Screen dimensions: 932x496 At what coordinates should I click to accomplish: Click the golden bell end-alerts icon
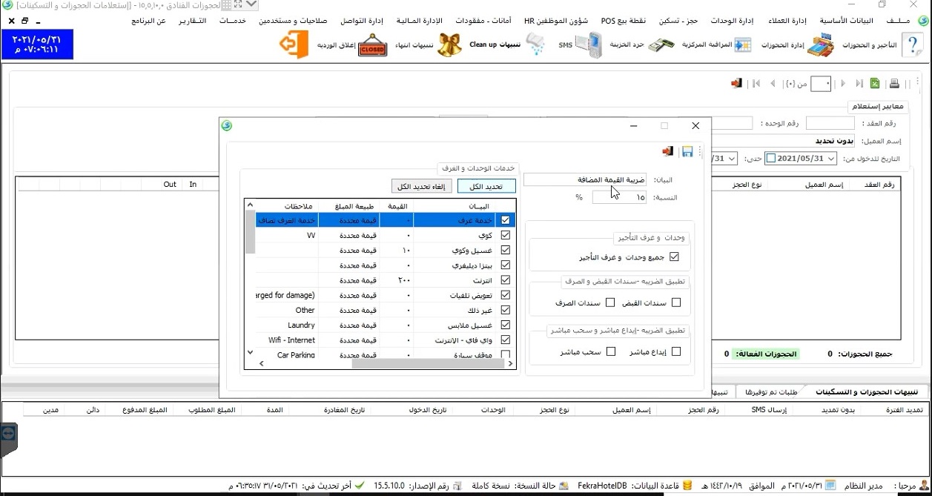point(449,46)
